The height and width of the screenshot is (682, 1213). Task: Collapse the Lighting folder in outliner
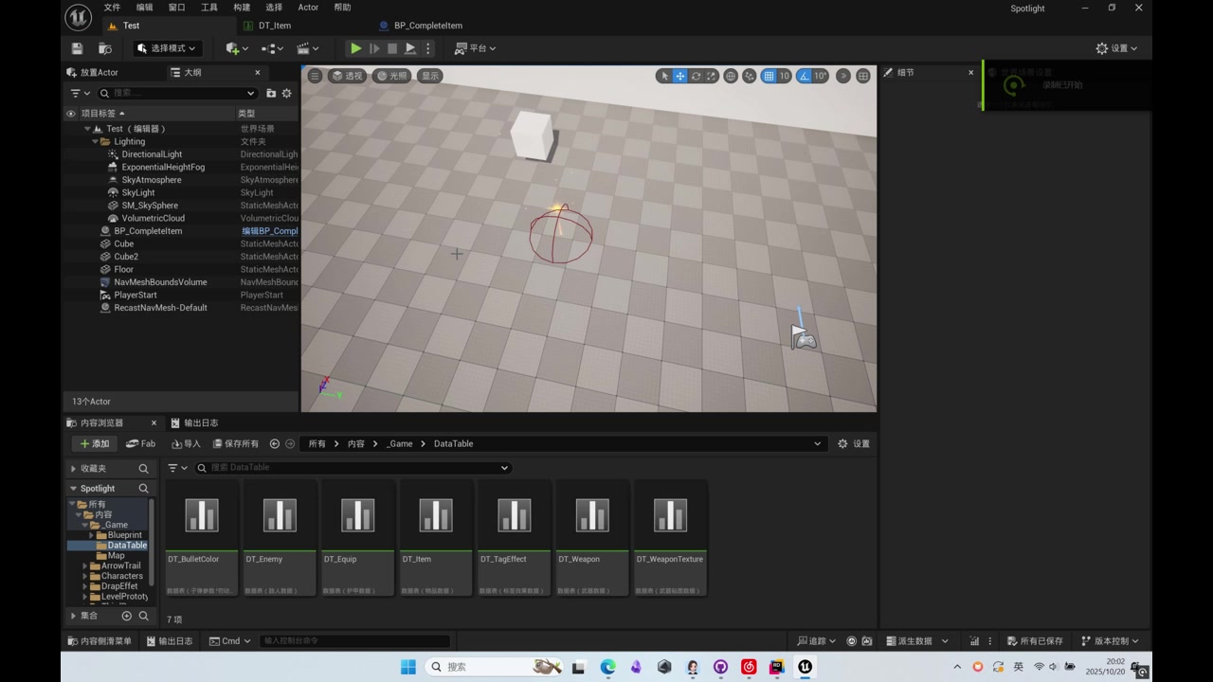[96, 142]
